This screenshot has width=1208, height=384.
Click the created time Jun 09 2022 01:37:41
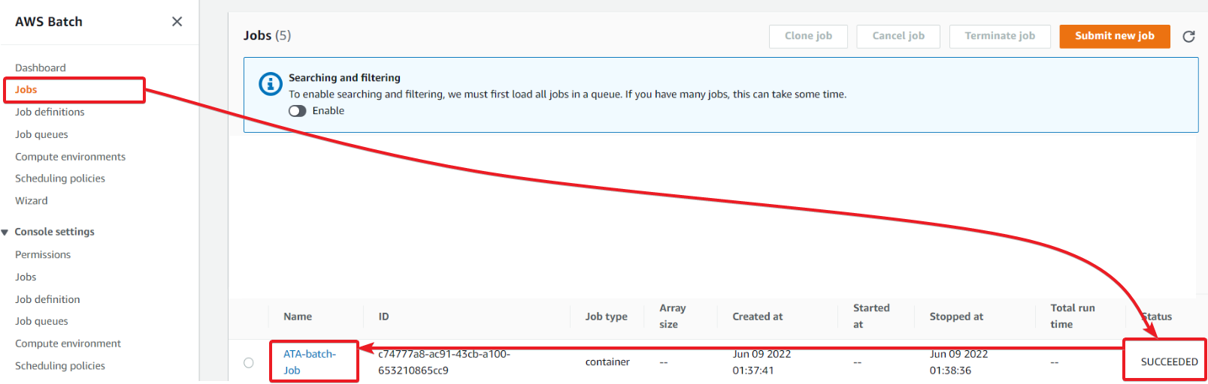point(761,362)
